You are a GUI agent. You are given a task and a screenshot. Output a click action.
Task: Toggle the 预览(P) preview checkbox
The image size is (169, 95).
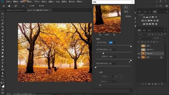pyautogui.click(x=124, y=16)
